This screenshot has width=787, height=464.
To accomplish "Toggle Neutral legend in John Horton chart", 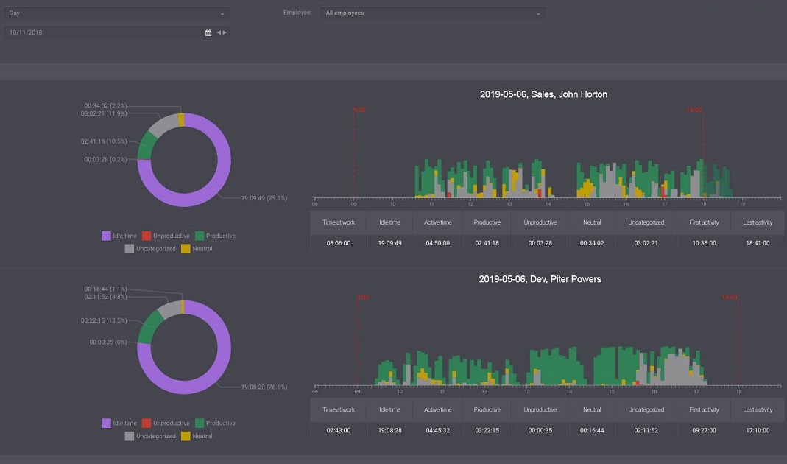I will pyautogui.click(x=197, y=249).
